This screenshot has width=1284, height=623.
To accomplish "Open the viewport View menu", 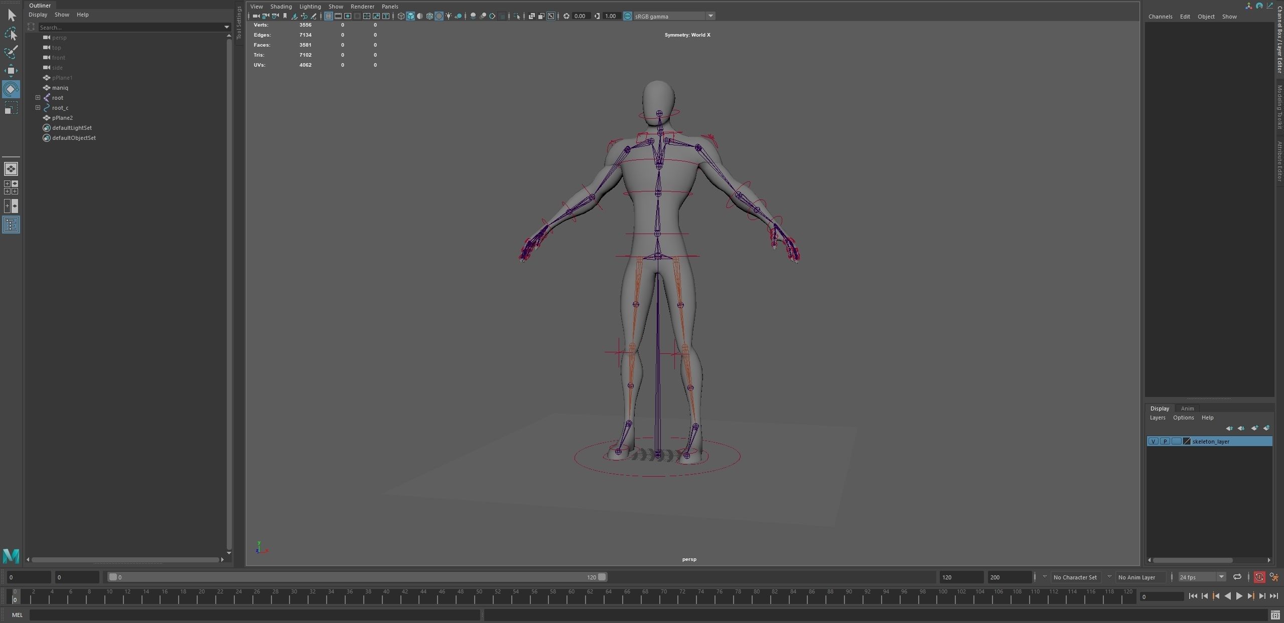I will click(x=256, y=7).
